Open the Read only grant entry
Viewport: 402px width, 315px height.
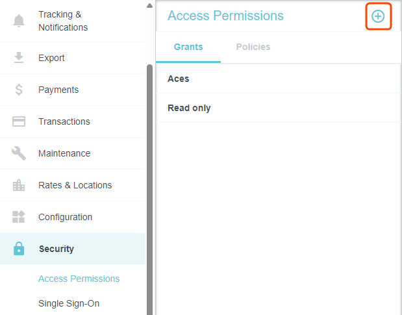click(189, 108)
